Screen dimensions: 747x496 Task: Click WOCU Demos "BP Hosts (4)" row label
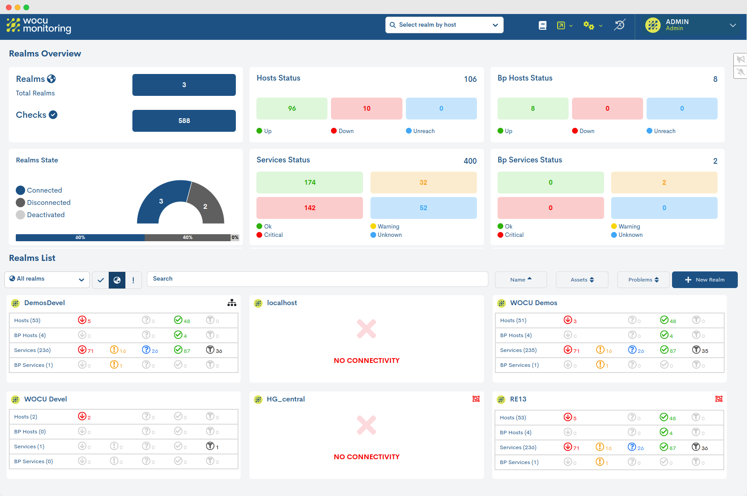coord(516,335)
